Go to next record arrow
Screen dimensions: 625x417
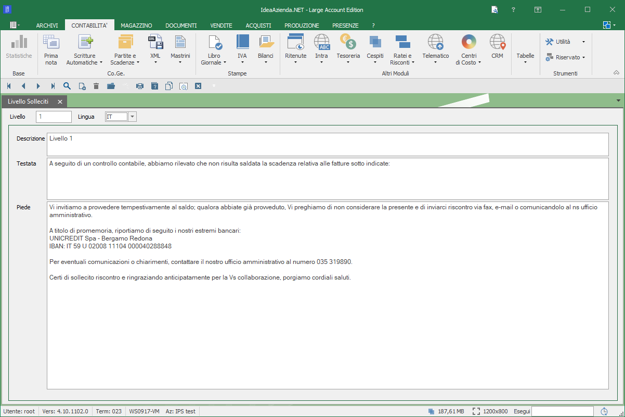tap(38, 86)
